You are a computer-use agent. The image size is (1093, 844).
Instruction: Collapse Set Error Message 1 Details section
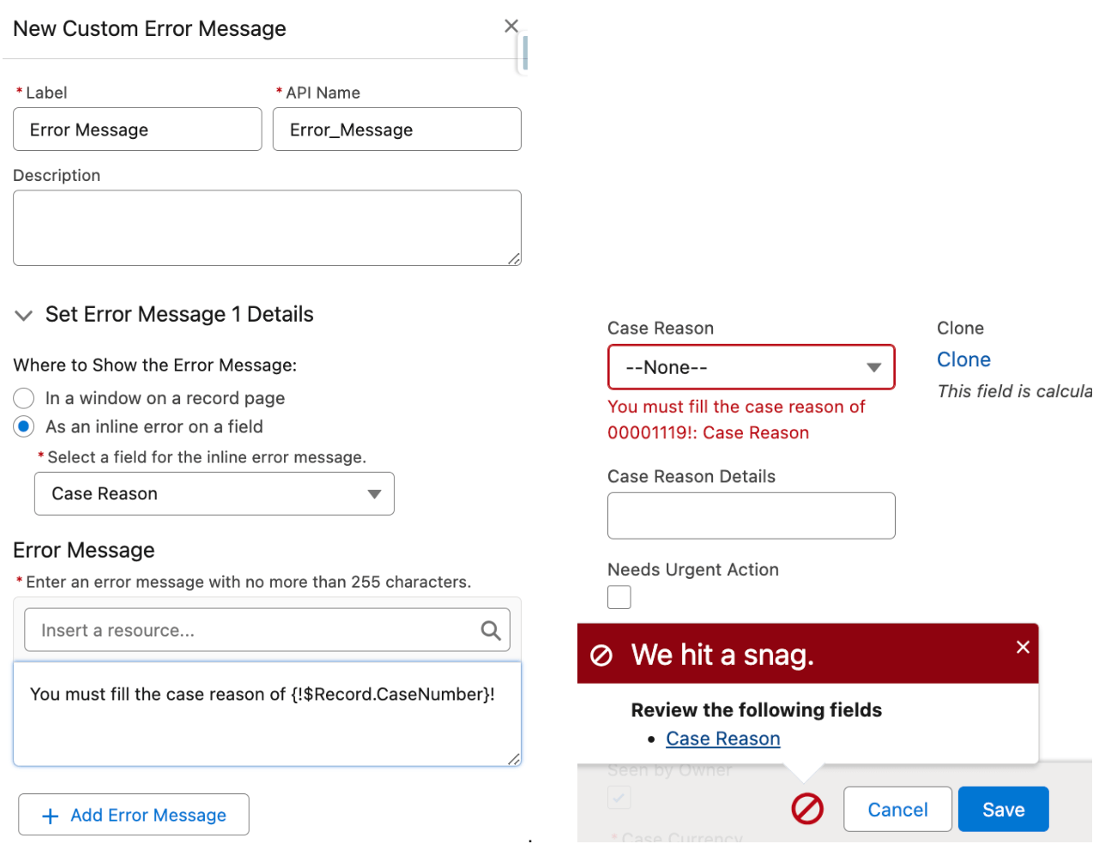(x=23, y=315)
